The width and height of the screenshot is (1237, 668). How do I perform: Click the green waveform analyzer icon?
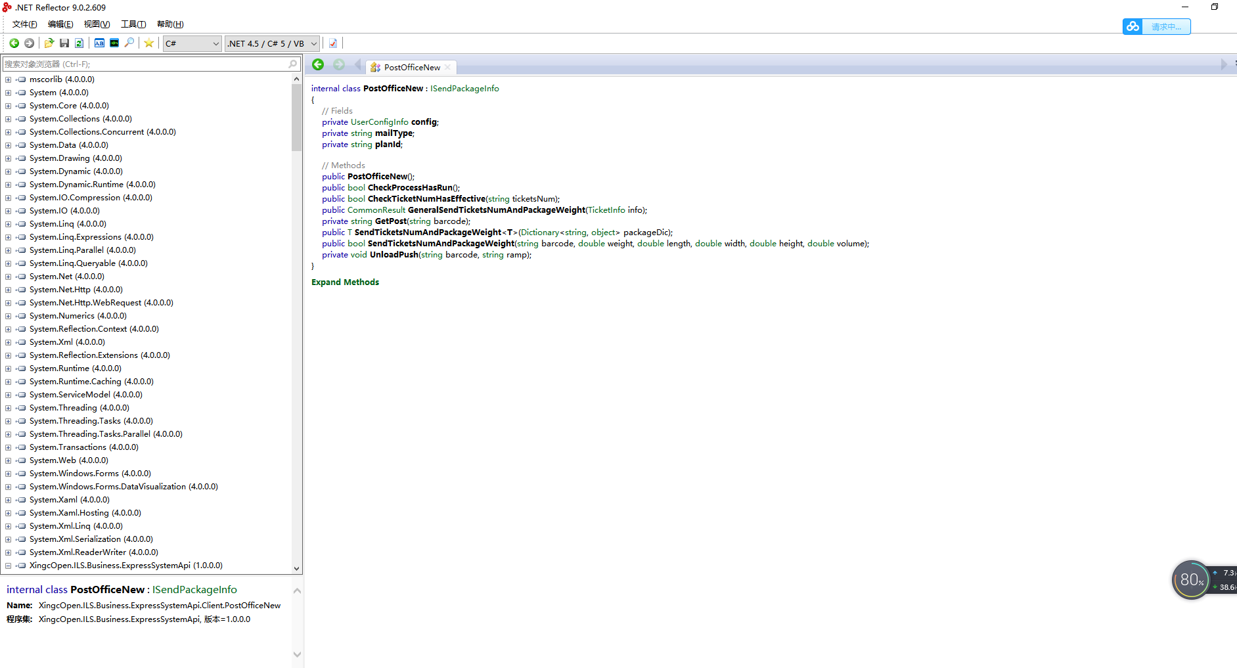point(114,43)
